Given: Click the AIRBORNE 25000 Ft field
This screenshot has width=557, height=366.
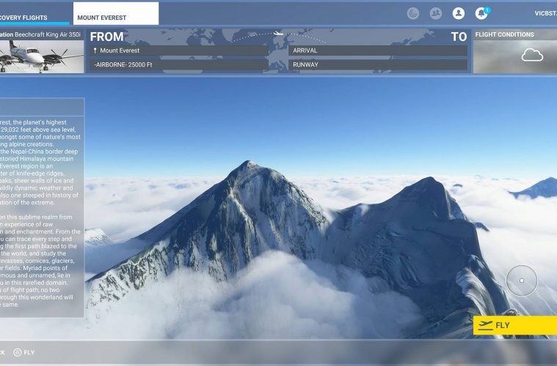Looking at the screenshot, I should [178, 64].
